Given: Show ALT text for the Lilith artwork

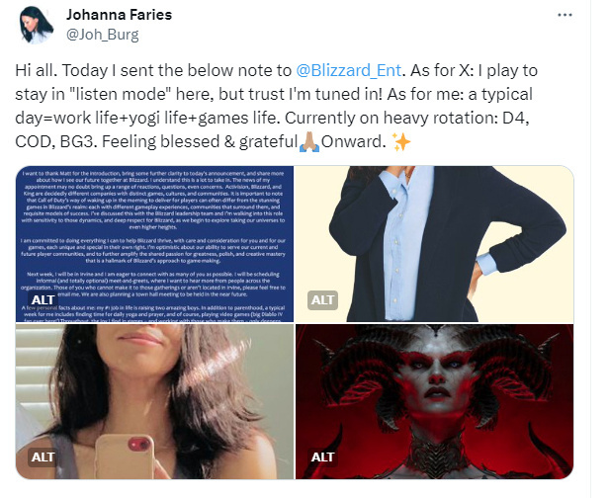Looking at the screenshot, I should tap(322, 456).
